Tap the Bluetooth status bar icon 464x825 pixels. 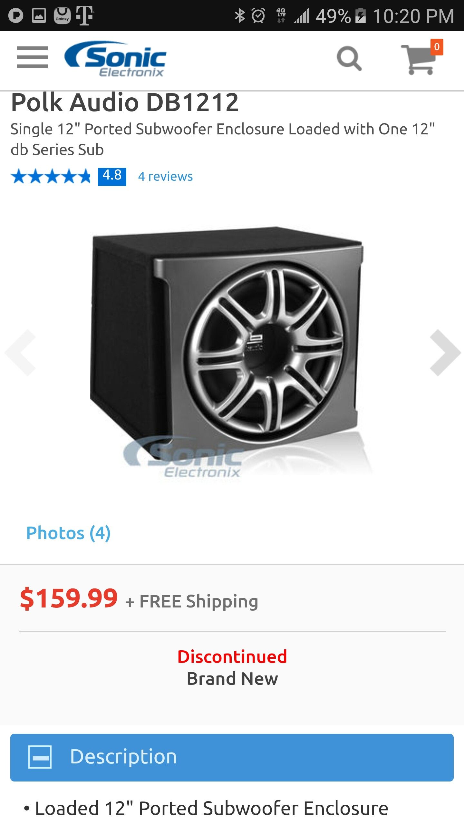tap(239, 15)
